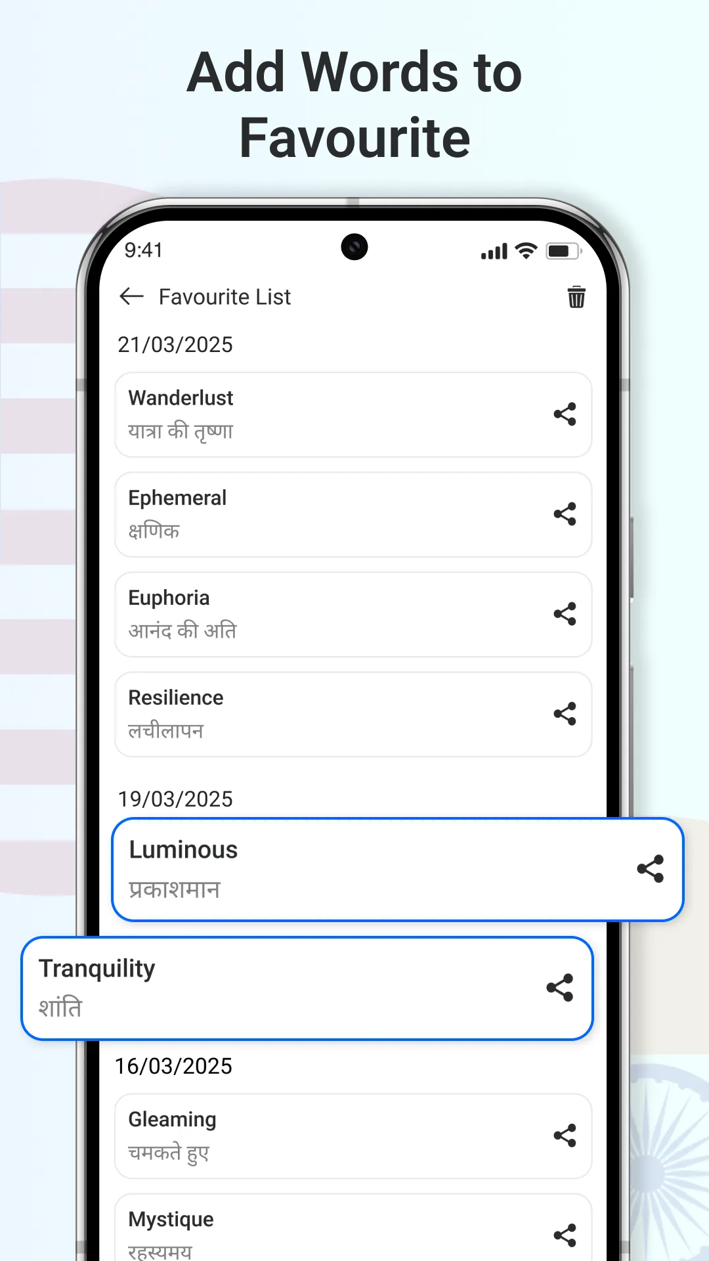Share the Gleaming word
Image resolution: width=709 pixels, height=1261 pixels.
(x=565, y=1136)
